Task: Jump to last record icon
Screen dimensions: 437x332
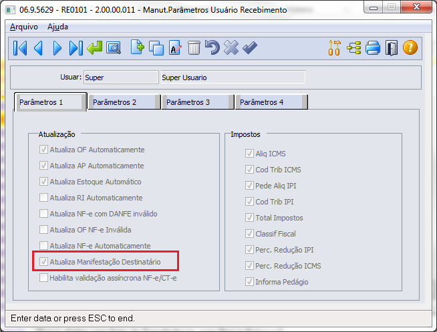Action: pos(76,48)
